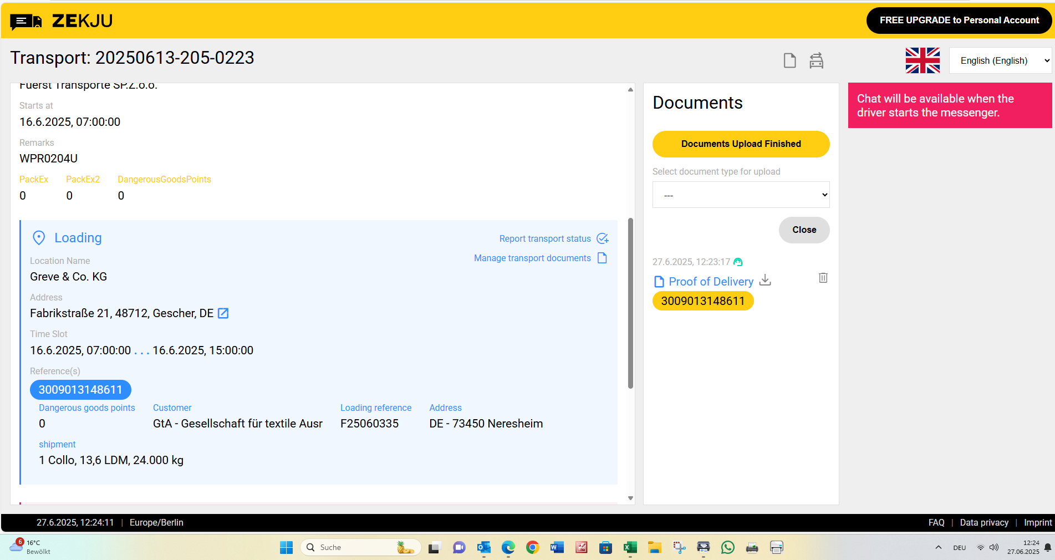This screenshot has height=560, width=1055.
Task: Click Manage transport documents link
Action: click(x=532, y=258)
